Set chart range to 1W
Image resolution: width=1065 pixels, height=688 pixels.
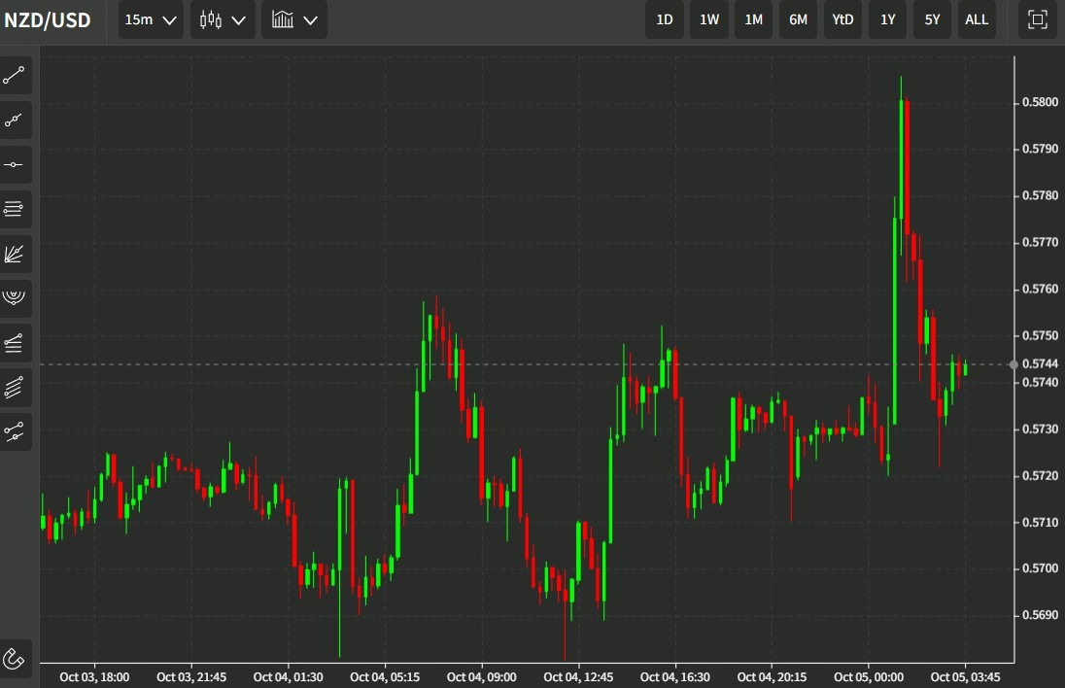coord(709,19)
